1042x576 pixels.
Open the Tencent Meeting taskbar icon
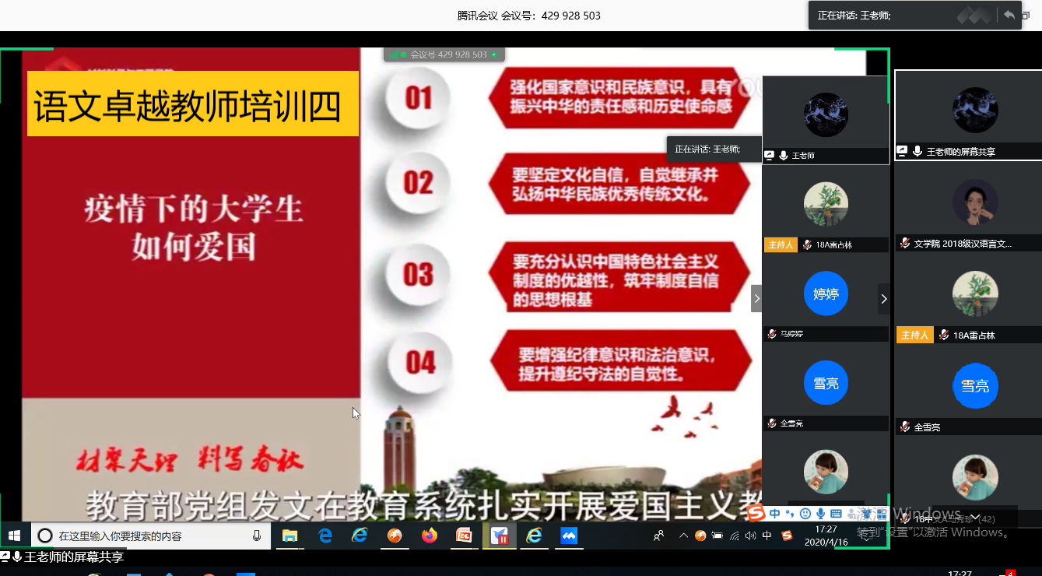(569, 536)
